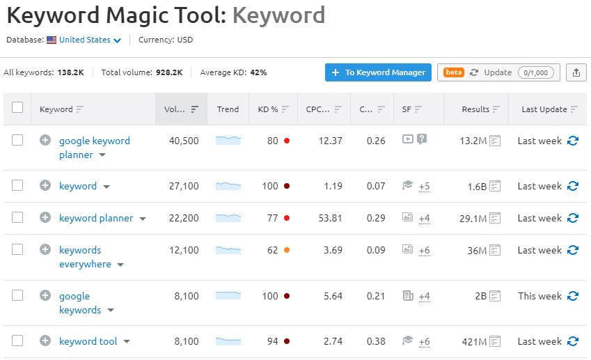Click 'To Keyword Manager' button
The image size is (591, 360).
tap(378, 72)
